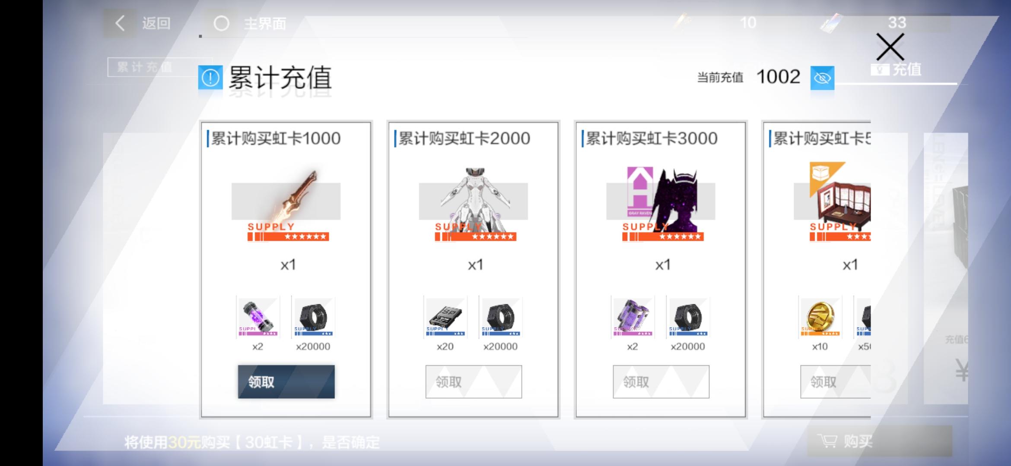1011x466 pixels.
Task: Tap the SP chip item x20
Action: coord(445,317)
